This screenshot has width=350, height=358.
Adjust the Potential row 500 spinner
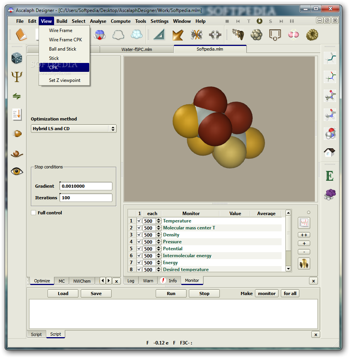point(158,249)
